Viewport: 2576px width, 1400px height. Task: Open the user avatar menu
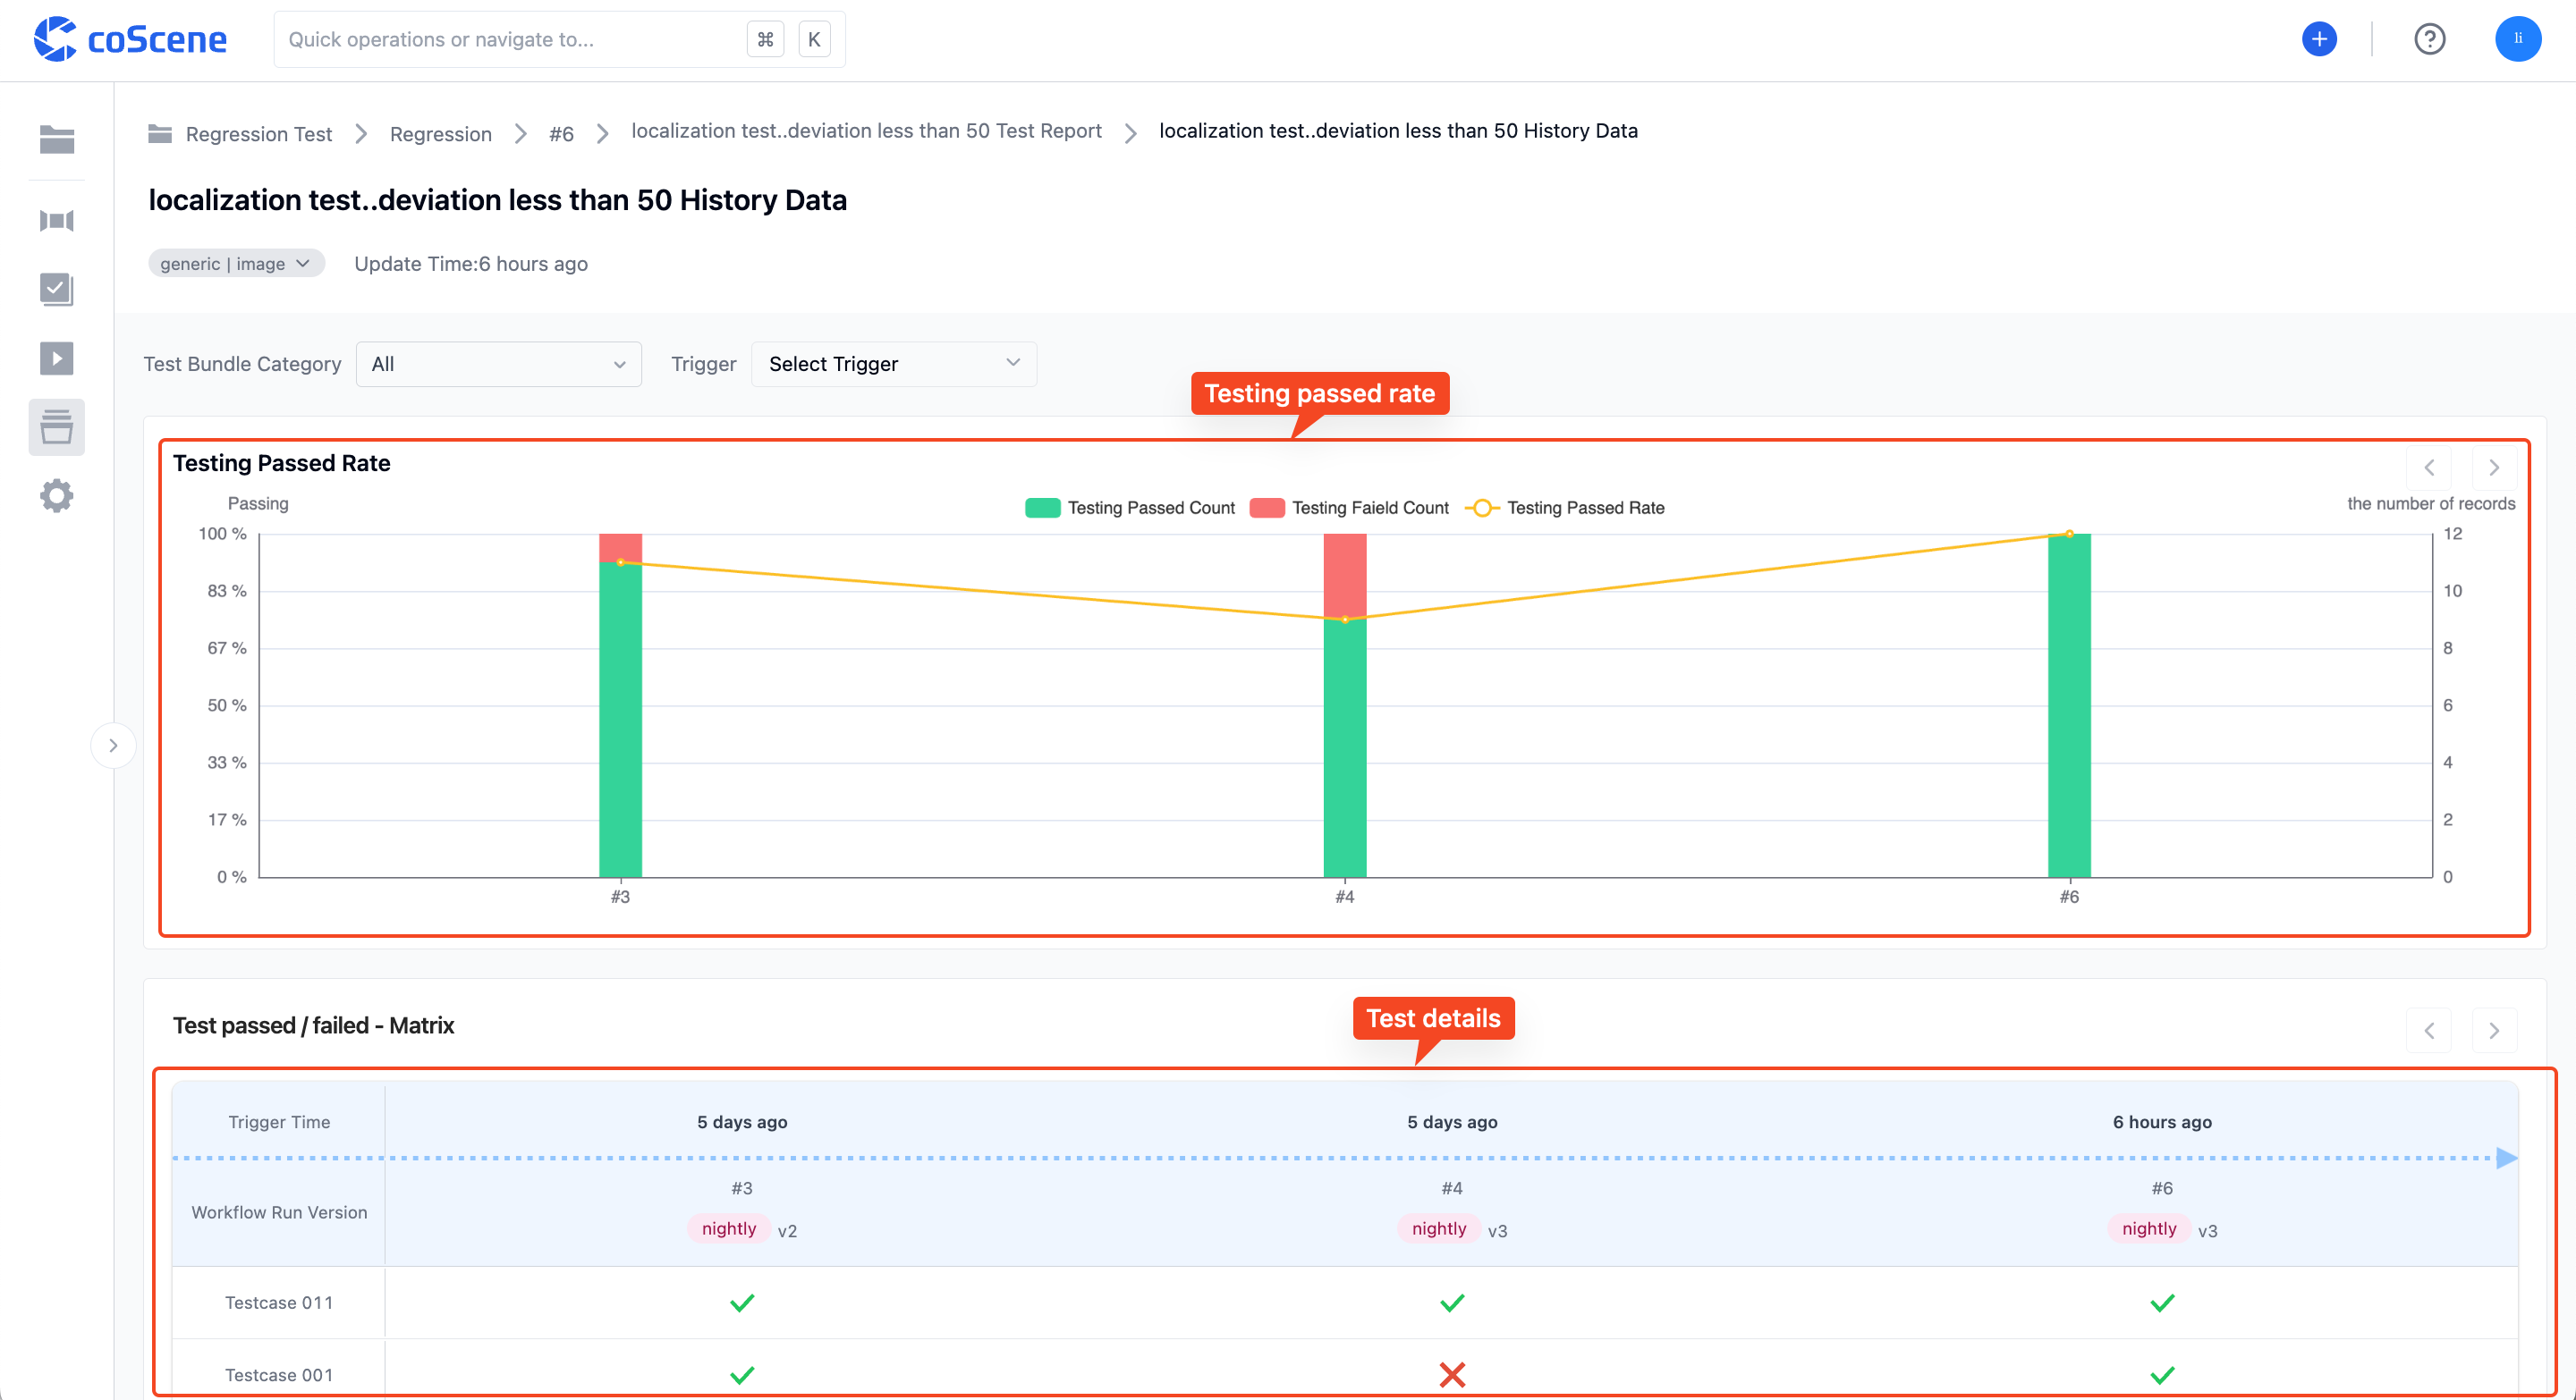point(2518,39)
